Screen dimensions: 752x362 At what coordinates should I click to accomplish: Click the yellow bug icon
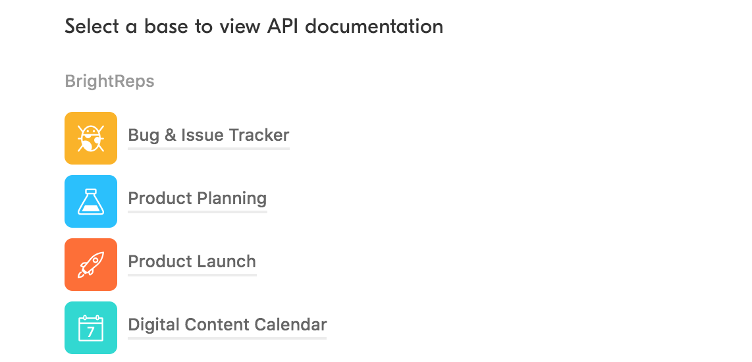tap(91, 138)
